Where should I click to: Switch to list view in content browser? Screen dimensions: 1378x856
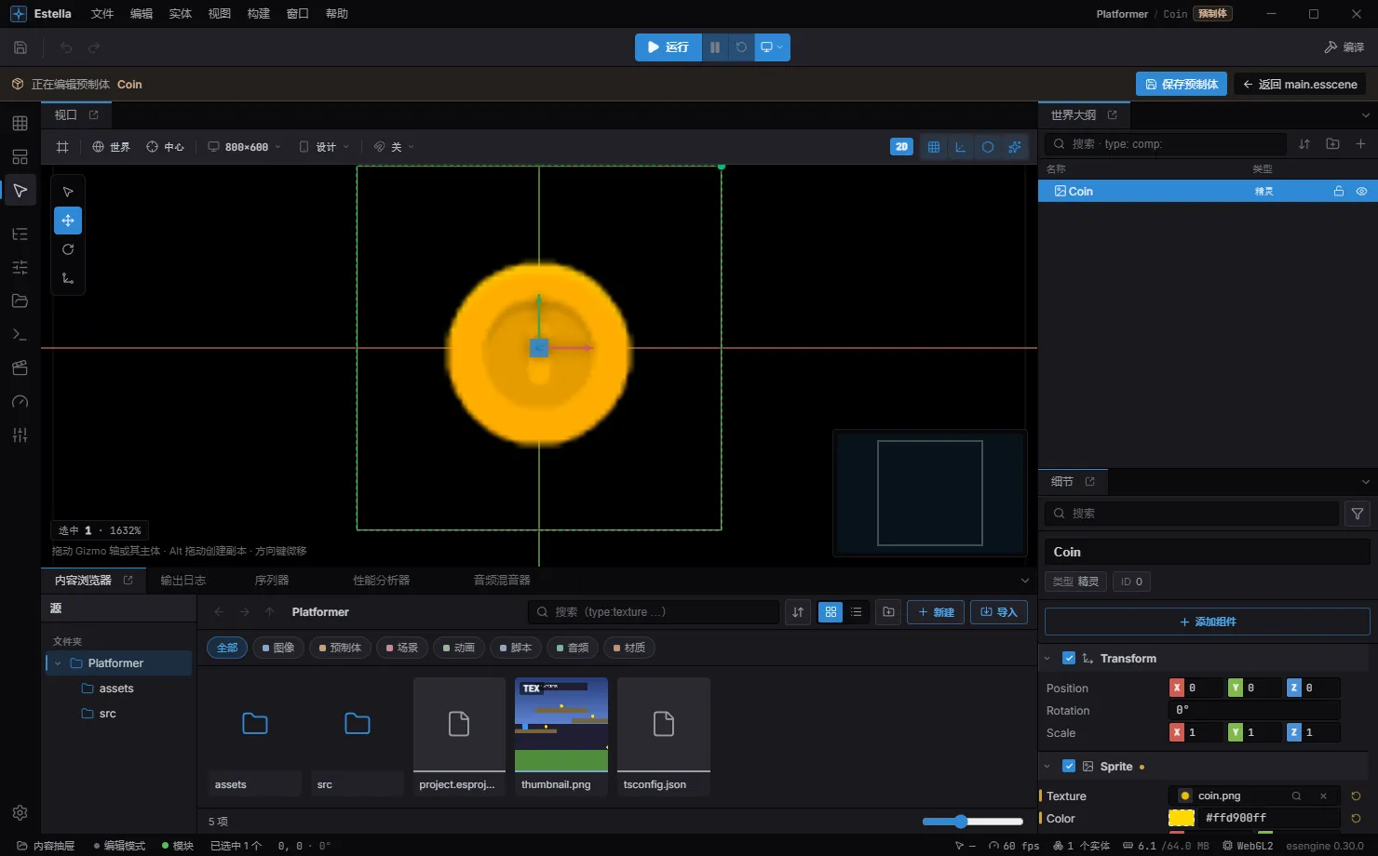857,612
